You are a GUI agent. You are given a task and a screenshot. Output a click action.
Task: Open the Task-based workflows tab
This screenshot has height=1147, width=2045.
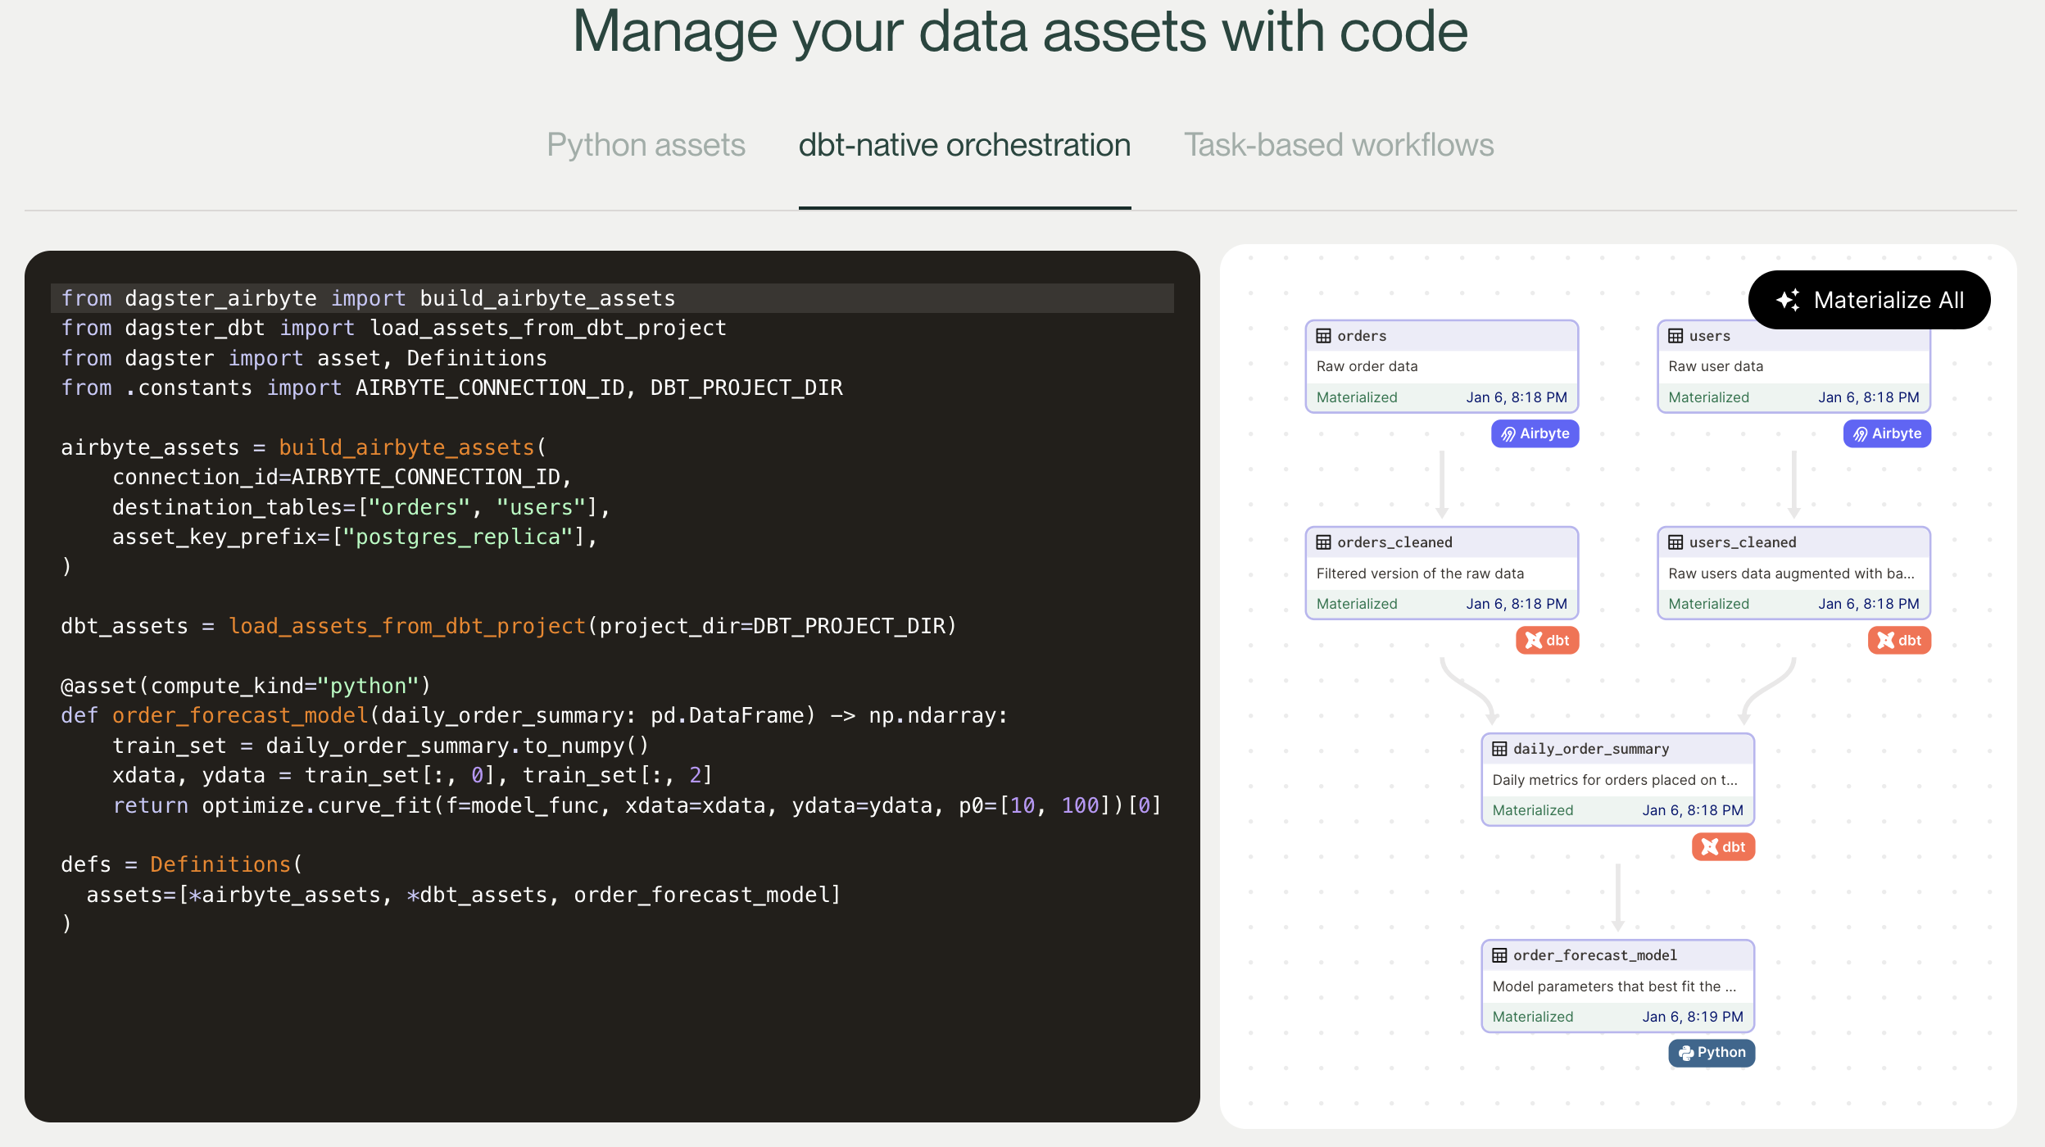coord(1339,145)
